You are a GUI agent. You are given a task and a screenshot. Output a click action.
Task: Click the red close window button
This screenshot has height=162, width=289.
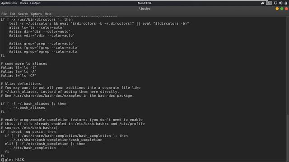tap(286, 9)
